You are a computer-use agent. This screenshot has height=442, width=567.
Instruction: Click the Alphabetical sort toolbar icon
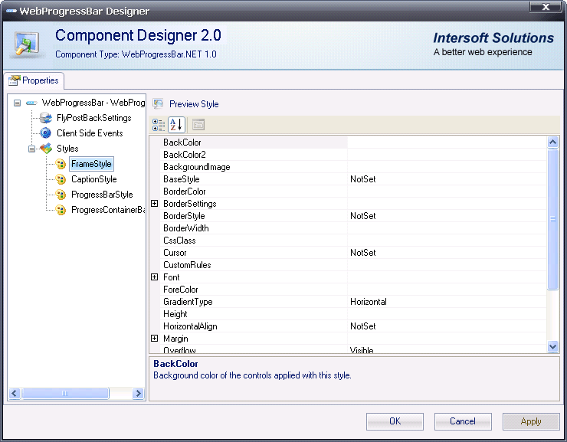[x=176, y=125]
